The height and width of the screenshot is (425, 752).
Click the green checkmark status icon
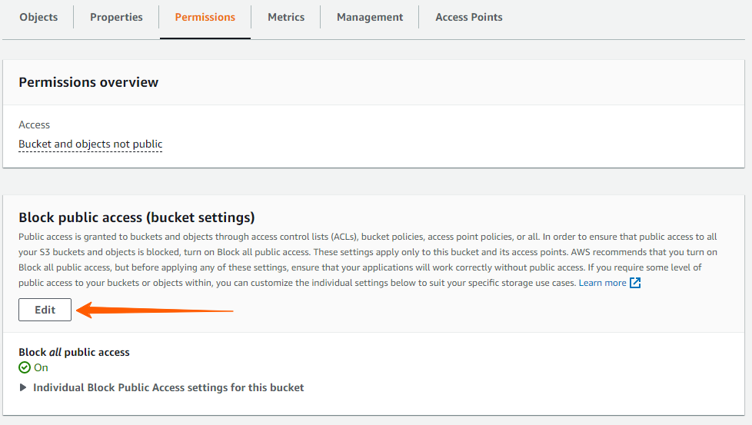click(x=25, y=367)
